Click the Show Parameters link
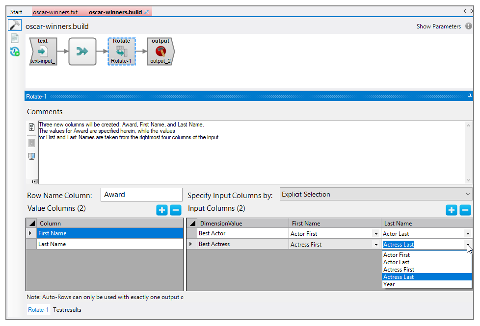Screen dimensions: 480x326 click(438, 26)
